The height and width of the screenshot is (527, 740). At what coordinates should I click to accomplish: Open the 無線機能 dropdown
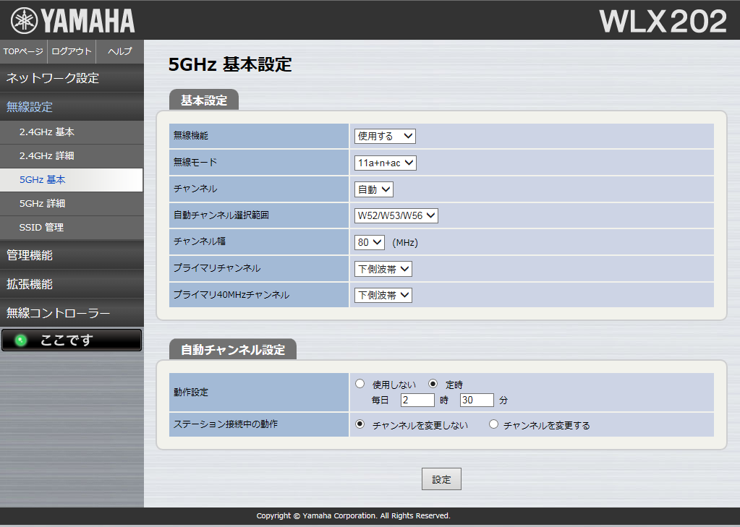coord(385,136)
